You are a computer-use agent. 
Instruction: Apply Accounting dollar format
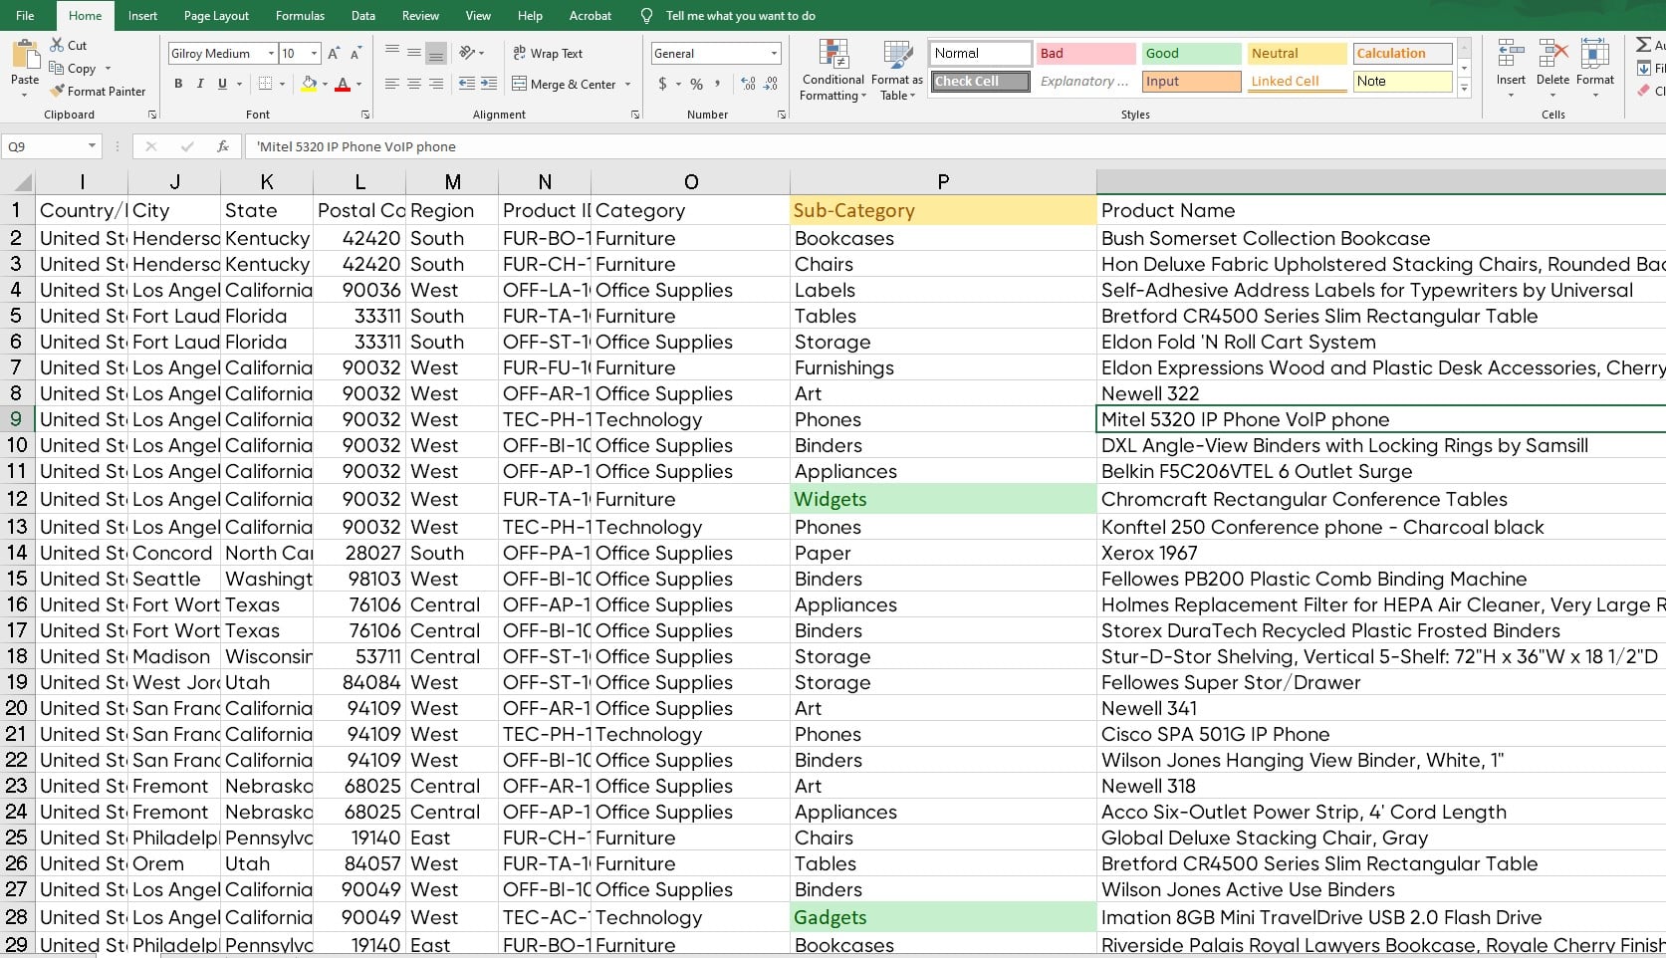tap(662, 84)
